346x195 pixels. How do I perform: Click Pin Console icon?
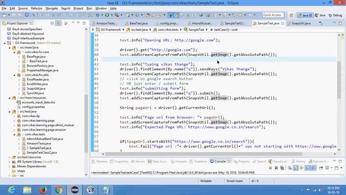[x=321, y=168]
